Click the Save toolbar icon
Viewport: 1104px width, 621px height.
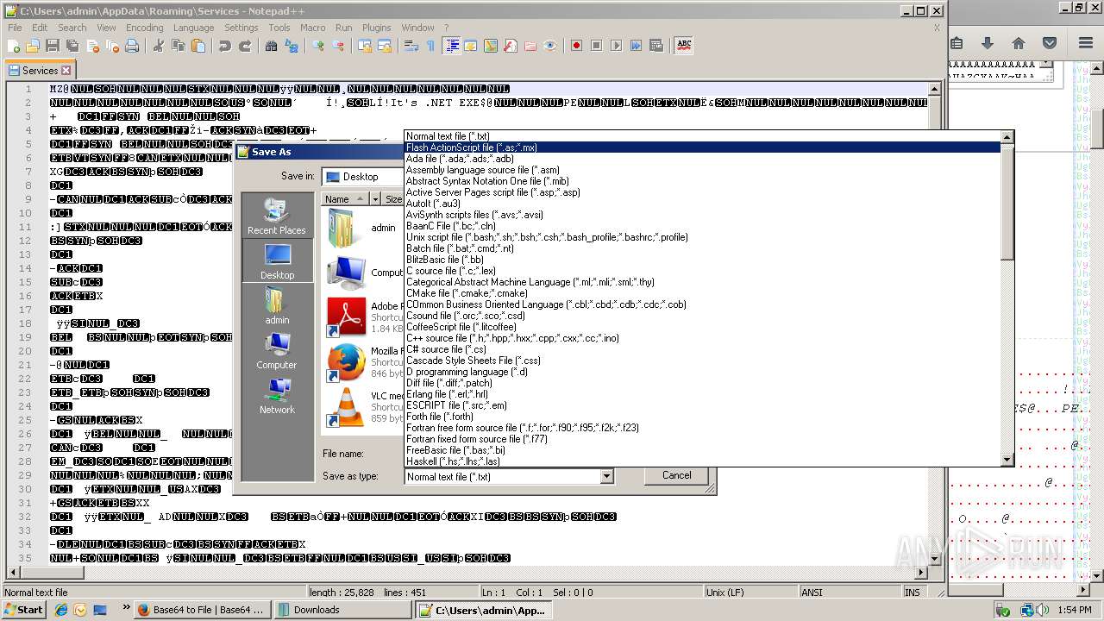pyautogui.click(x=53, y=46)
